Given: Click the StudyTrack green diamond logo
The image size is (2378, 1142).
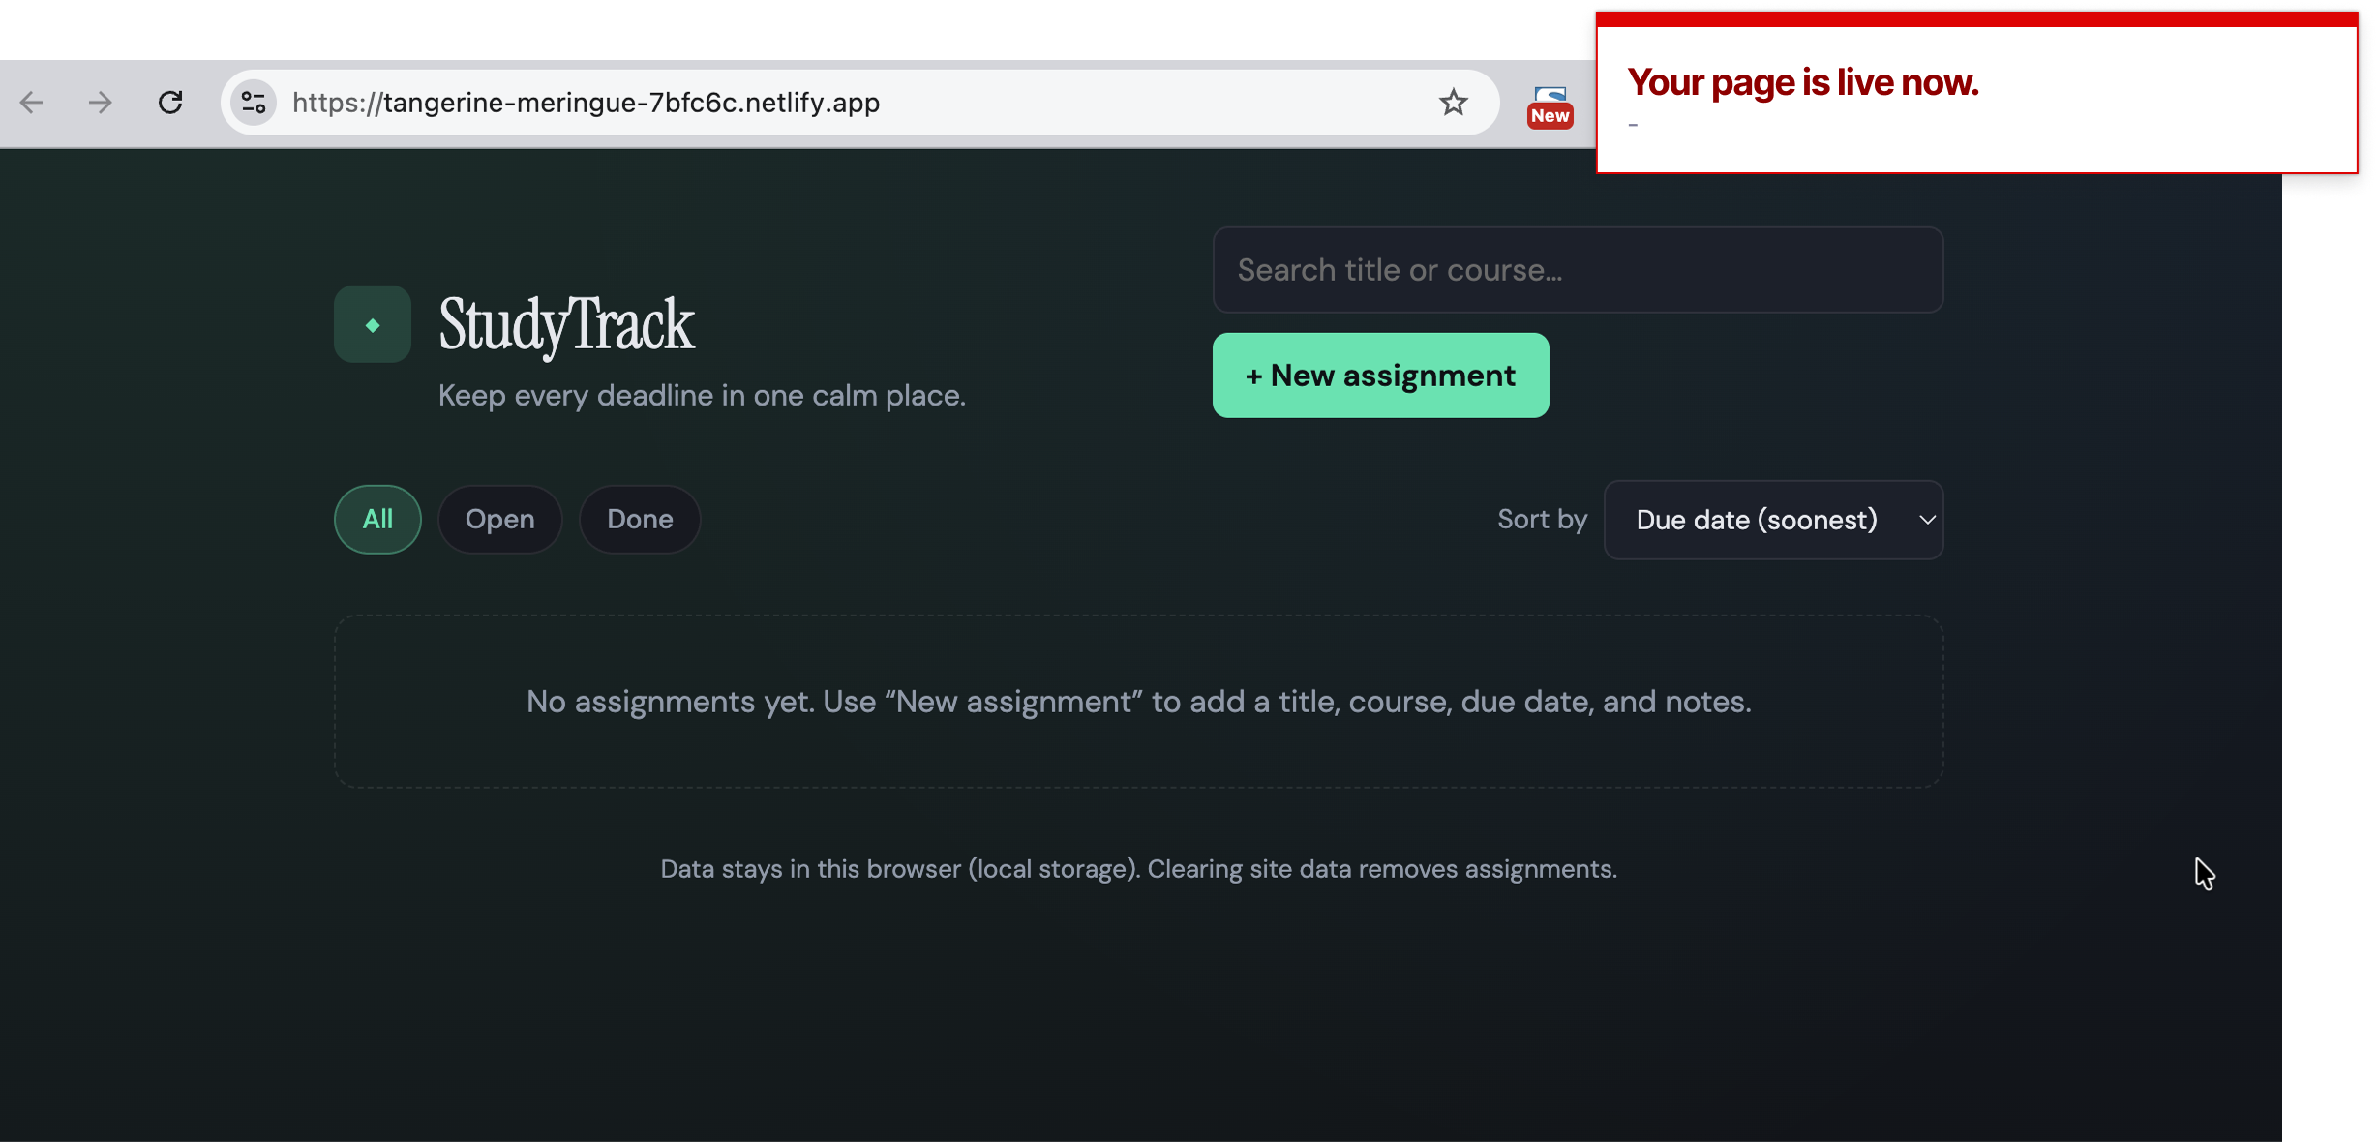Looking at the screenshot, I should (x=373, y=324).
